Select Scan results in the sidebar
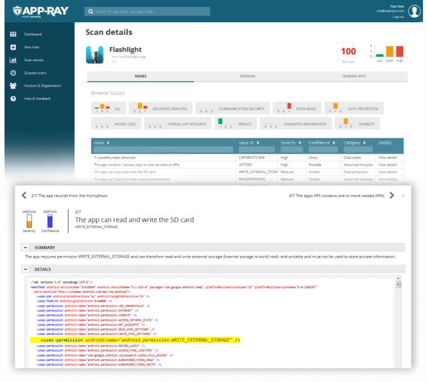This screenshot has height=382, width=427. [x=34, y=60]
